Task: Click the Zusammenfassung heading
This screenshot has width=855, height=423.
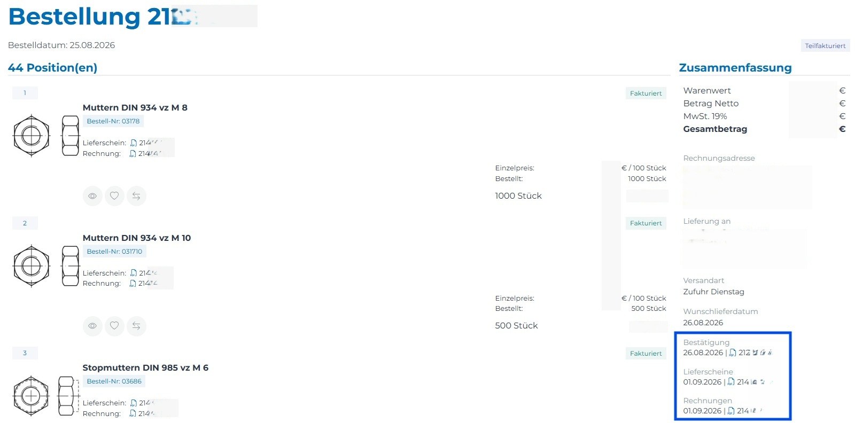Action: (735, 68)
